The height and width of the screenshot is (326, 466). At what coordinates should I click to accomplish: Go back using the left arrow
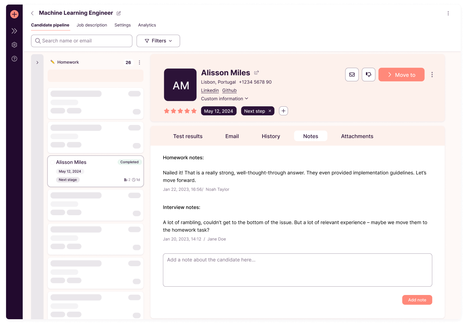pos(32,13)
